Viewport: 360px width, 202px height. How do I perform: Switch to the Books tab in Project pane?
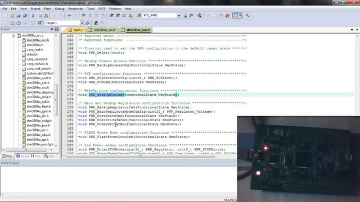point(22,156)
